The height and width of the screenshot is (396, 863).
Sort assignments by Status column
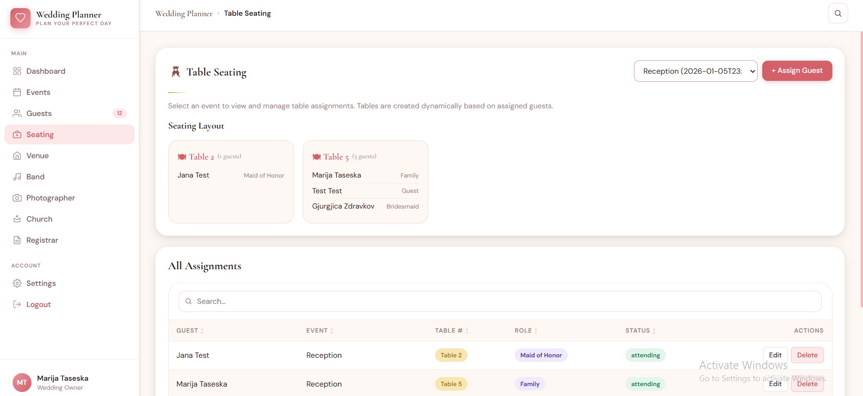(640, 330)
